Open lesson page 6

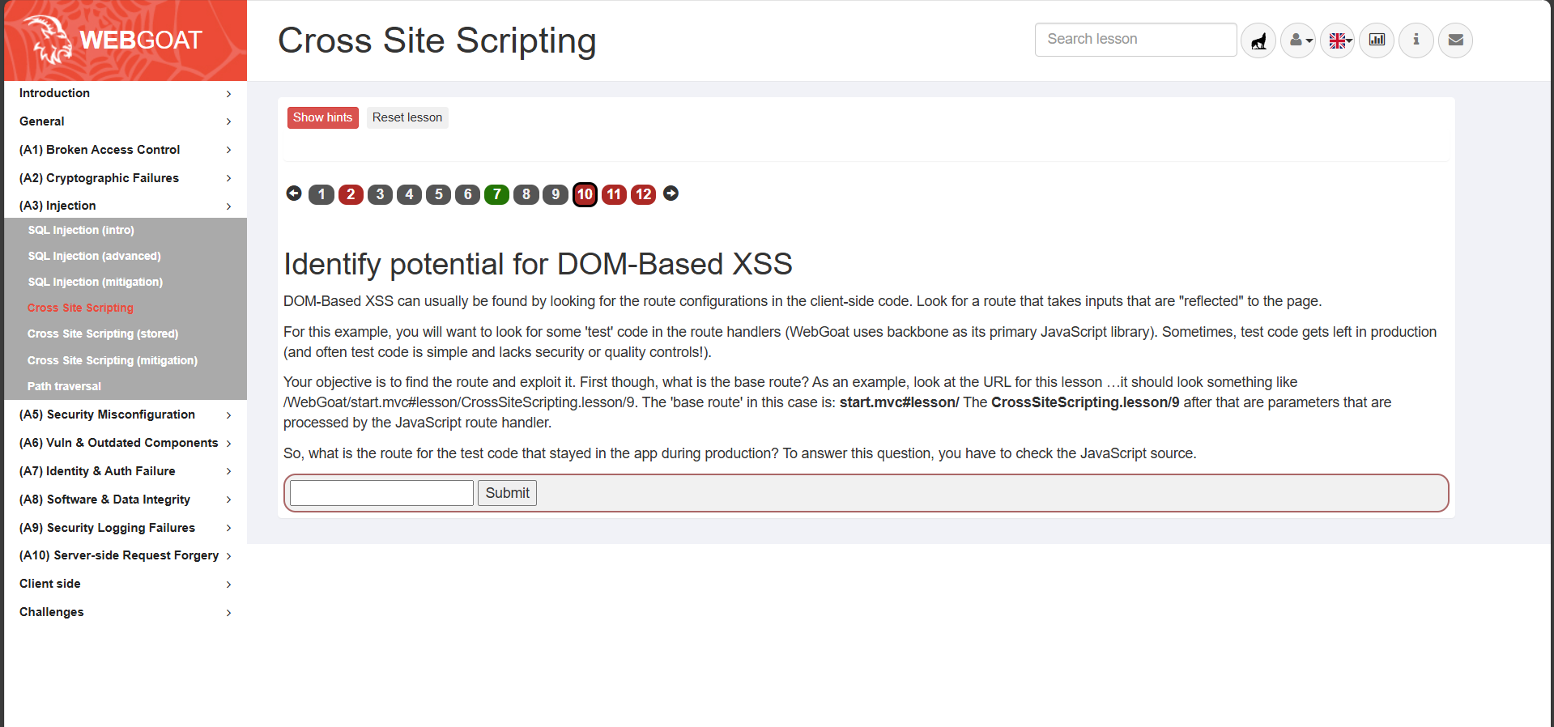[x=467, y=194]
